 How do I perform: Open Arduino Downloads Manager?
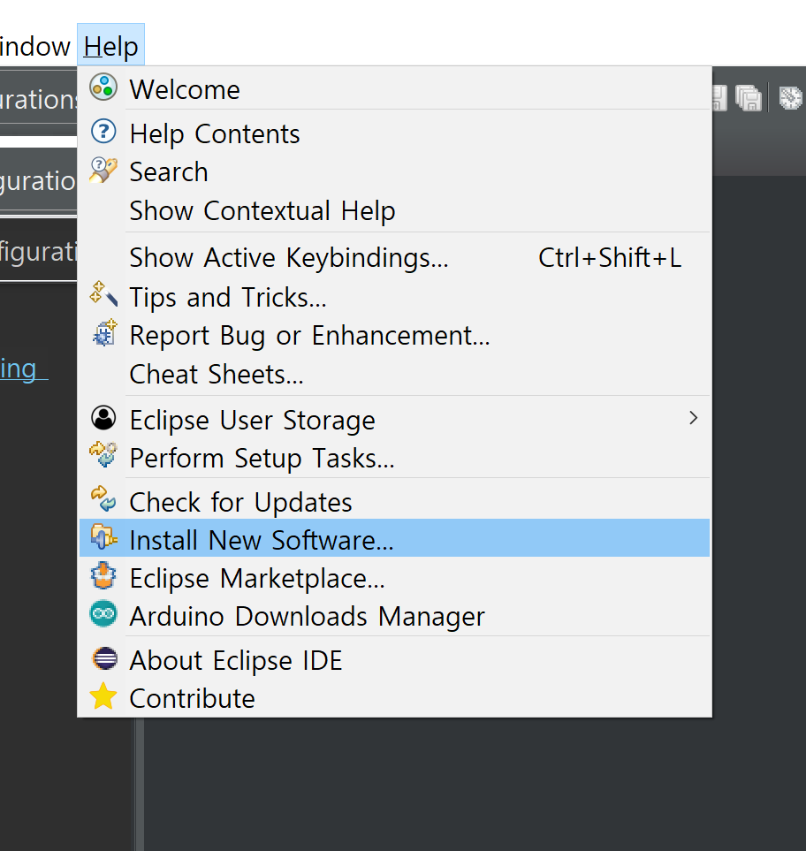394,616
